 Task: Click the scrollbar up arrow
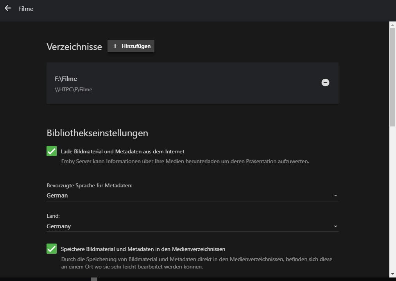(x=392, y=25)
